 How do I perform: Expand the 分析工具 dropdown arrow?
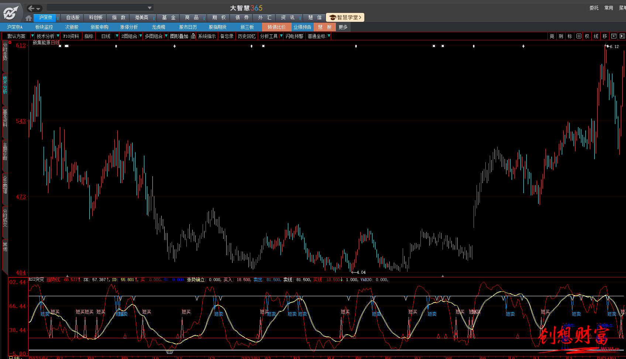[x=281, y=36]
